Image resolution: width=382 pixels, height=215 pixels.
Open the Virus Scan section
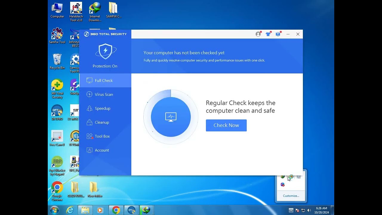[x=105, y=94]
